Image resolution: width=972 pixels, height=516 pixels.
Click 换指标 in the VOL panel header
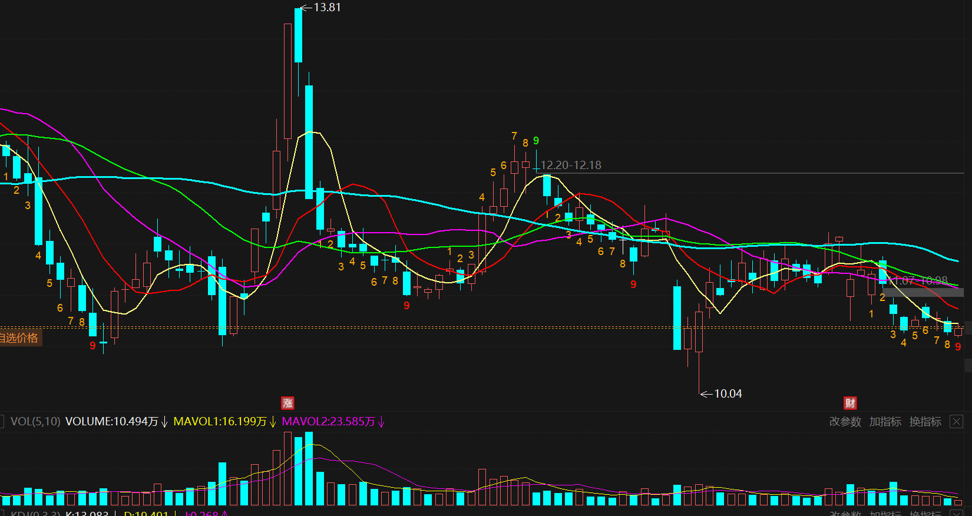point(925,422)
